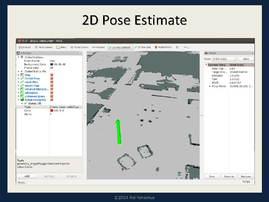Click the Robot Footprint red color swatch
Image resolution: width=269 pixels, height=202 pixels.
pyautogui.click(x=52, y=110)
